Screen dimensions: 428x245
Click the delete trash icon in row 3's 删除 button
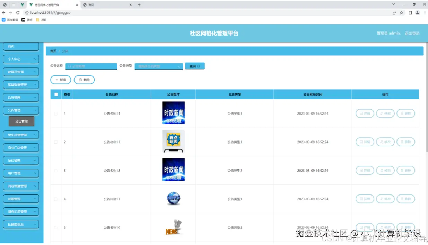401,170
